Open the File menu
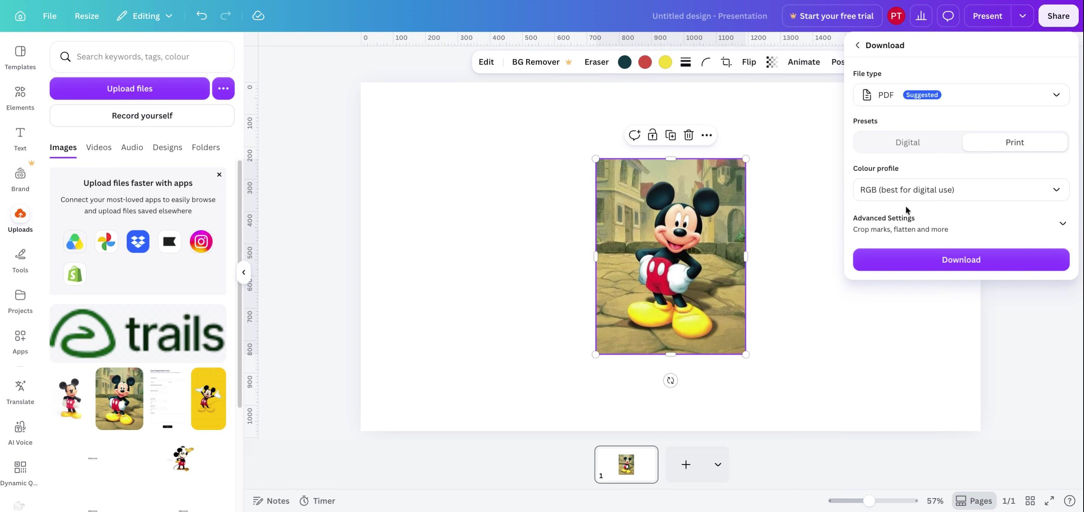This screenshot has height=512, width=1084. (x=50, y=16)
